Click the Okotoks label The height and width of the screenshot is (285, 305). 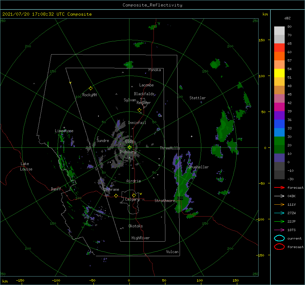tap(136, 226)
